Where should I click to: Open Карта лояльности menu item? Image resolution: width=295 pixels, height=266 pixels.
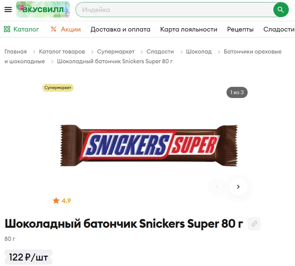tap(189, 29)
